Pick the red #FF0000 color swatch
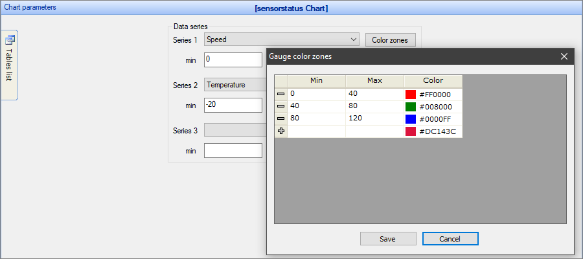This screenshot has width=583, height=259. click(410, 94)
